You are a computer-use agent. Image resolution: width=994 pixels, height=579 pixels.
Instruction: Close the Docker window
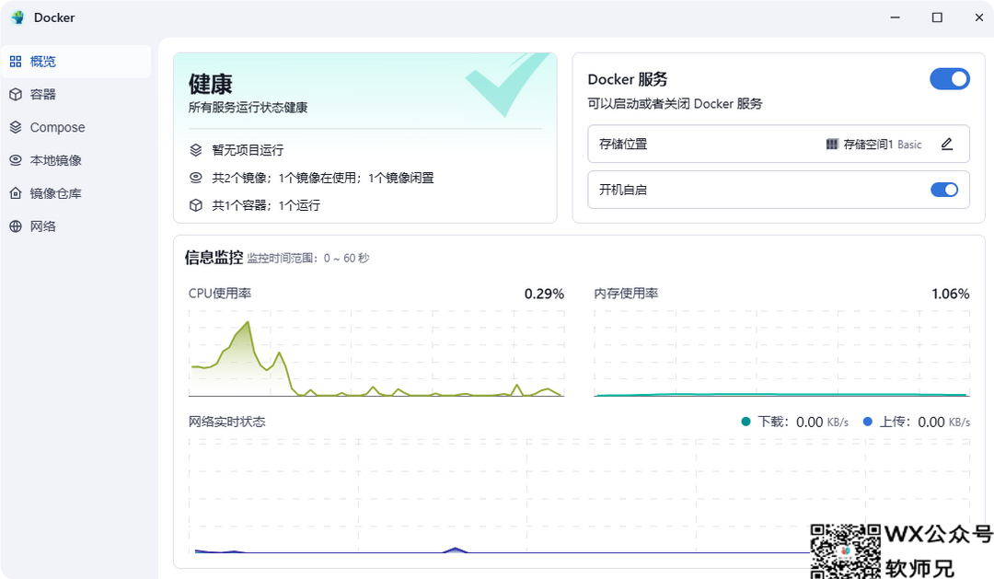(978, 17)
